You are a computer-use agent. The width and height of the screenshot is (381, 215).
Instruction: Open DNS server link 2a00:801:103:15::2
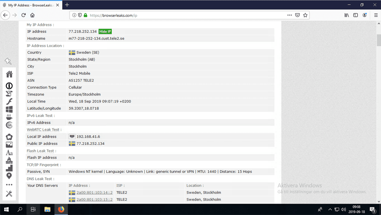point(94,199)
